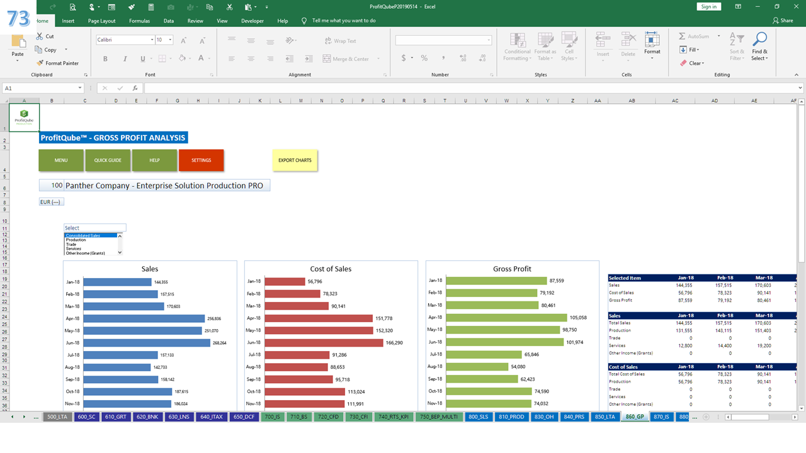The image size is (806, 453).
Task: Click the green MENU button
Action: (61, 160)
